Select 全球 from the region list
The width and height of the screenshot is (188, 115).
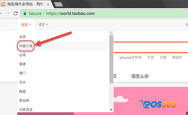point(63,37)
